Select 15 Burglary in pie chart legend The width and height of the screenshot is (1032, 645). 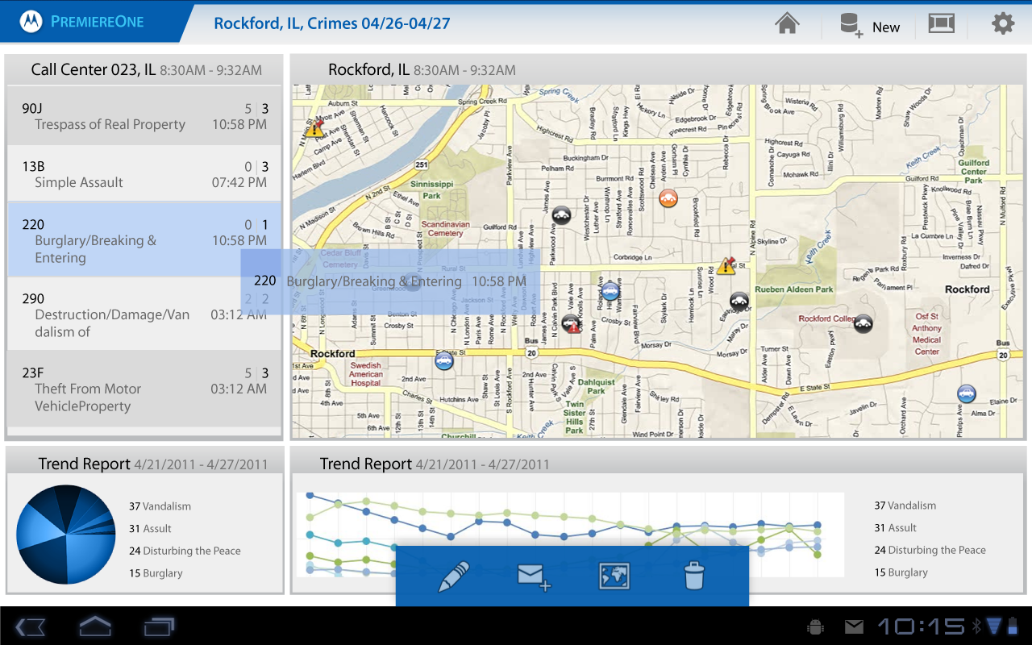[156, 573]
